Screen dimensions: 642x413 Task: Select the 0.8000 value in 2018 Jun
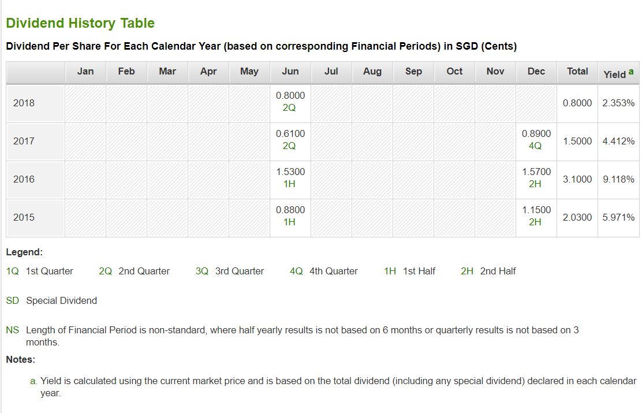click(x=290, y=95)
